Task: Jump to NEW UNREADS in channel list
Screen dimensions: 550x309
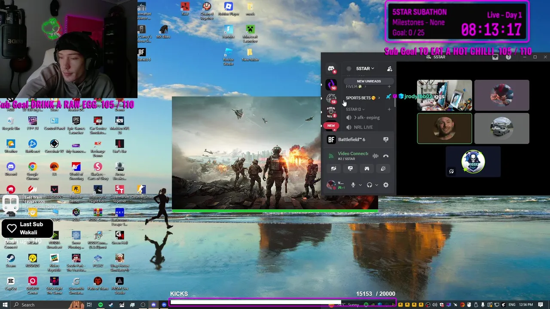Action: point(369,81)
